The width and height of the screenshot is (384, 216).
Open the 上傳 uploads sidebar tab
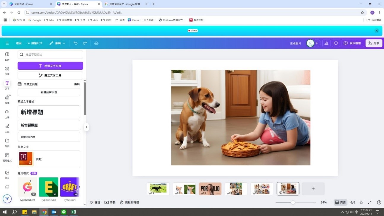pos(7,114)
